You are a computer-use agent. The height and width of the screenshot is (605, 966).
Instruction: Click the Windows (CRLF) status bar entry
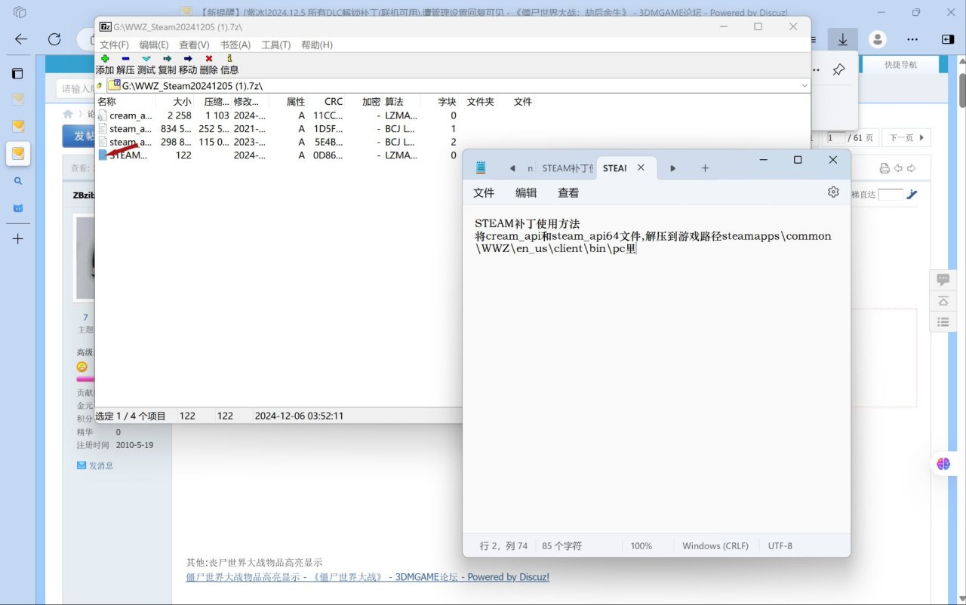pyautogui.click(x=715, y=545)
